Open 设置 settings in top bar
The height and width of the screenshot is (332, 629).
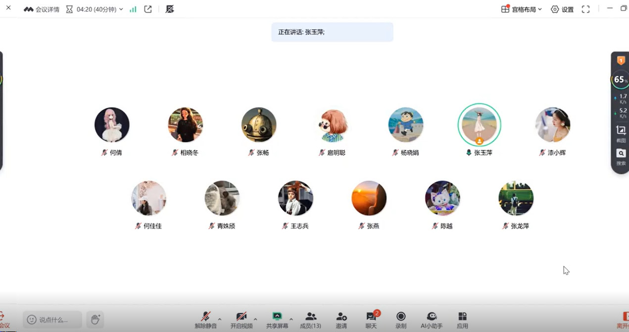coord(562,9)
